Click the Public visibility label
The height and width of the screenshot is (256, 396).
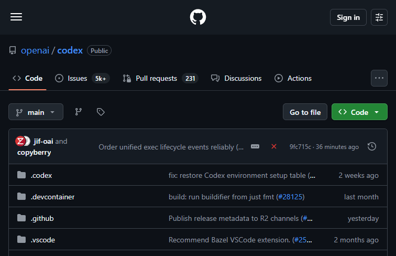[99, 50]
